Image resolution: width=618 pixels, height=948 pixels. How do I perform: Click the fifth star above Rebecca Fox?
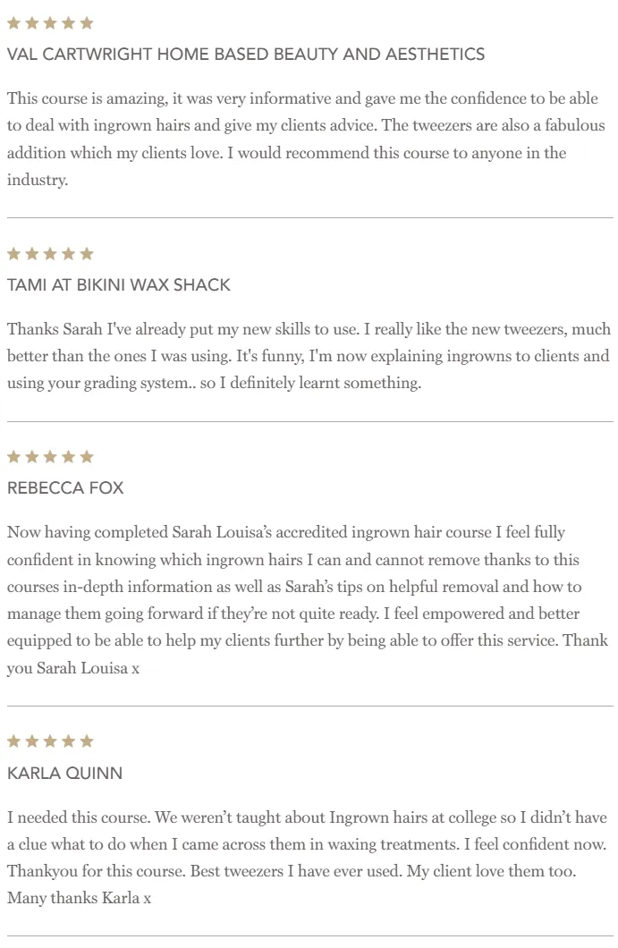(x=87, y=456)
